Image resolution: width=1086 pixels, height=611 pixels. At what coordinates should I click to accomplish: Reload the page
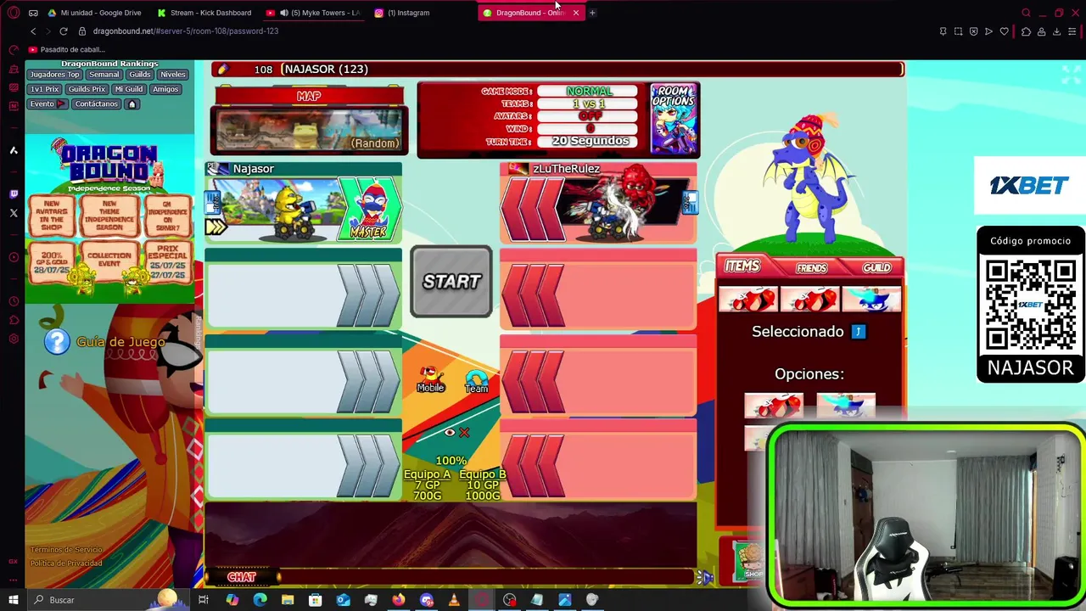[63, 31]
